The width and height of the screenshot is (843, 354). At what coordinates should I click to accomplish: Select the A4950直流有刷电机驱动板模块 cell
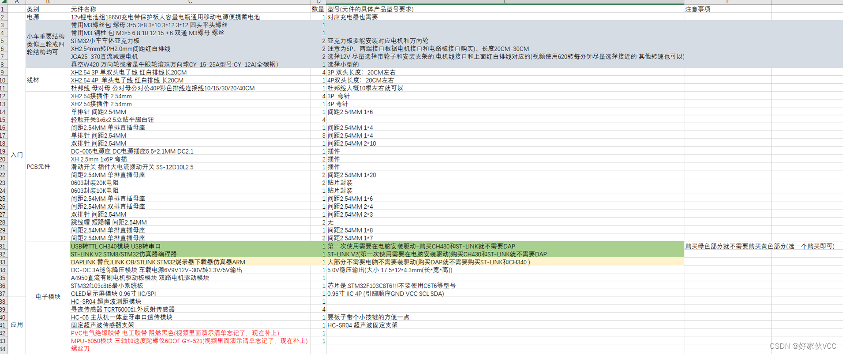[190, 278]
